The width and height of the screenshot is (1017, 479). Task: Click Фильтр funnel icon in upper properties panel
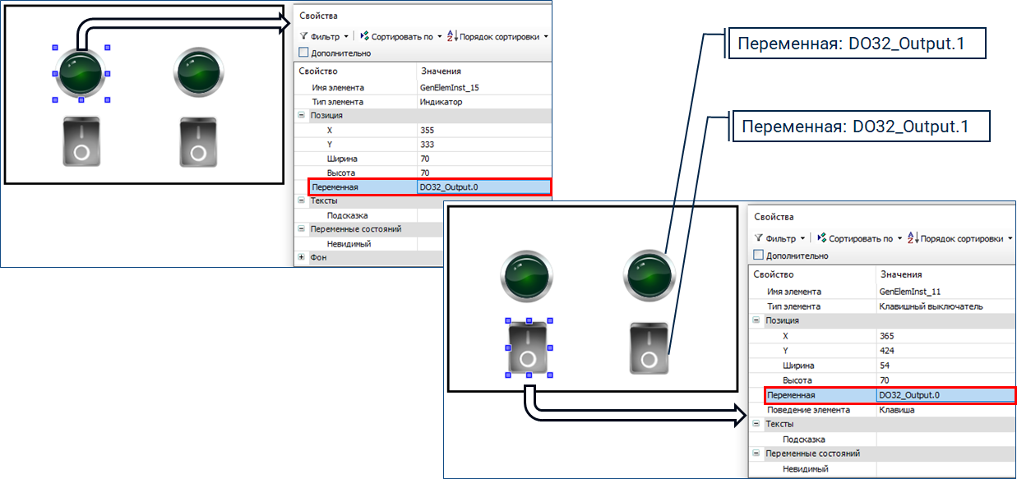pos(303,36)
